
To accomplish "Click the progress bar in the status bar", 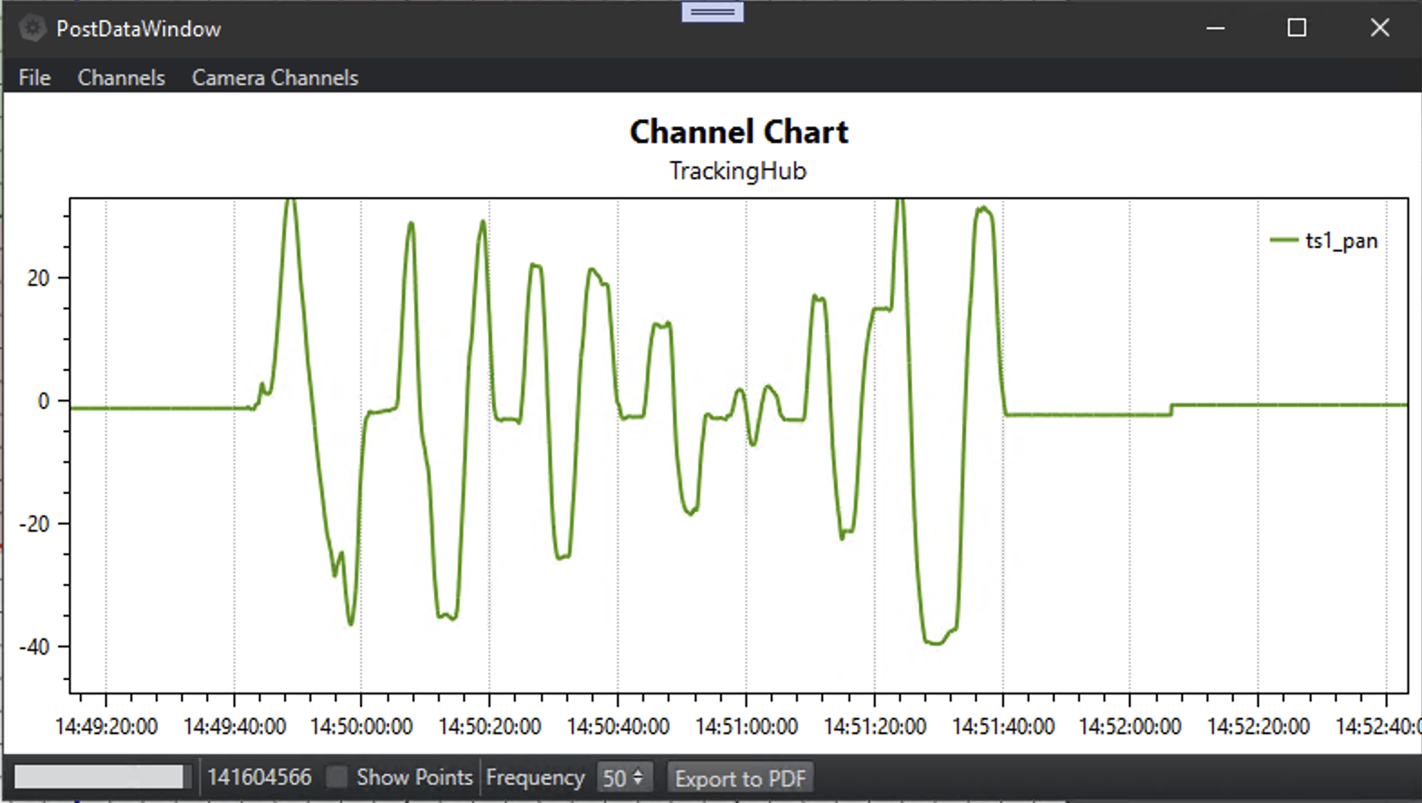I will [x=99, y=777].
